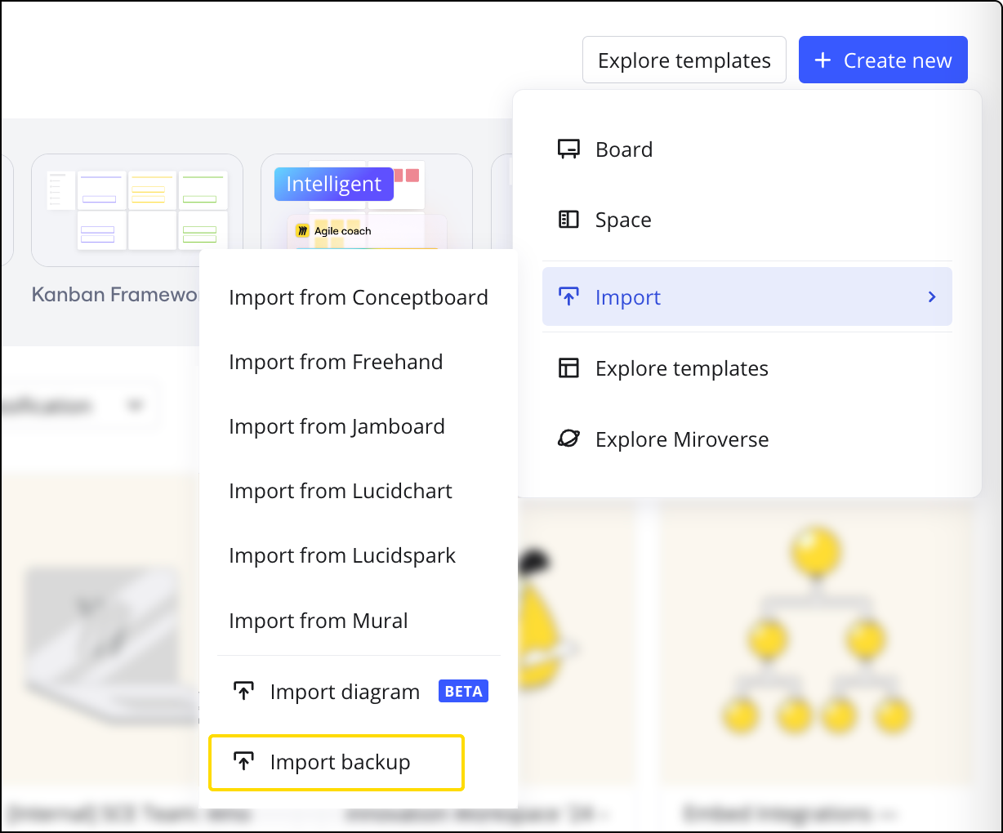Open the blurred filter dropdown arrow

tap(136, 405)
